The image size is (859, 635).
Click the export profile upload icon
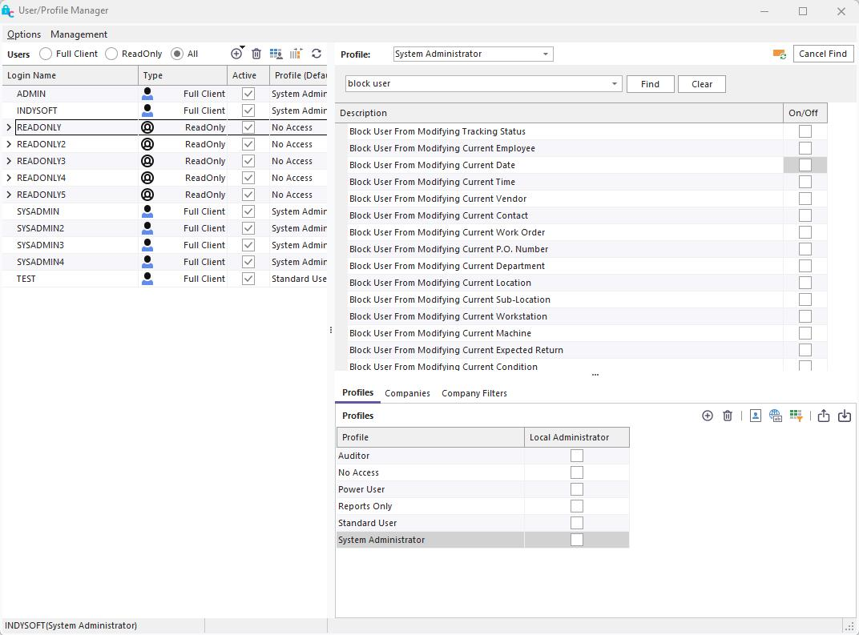pos(823,416)
